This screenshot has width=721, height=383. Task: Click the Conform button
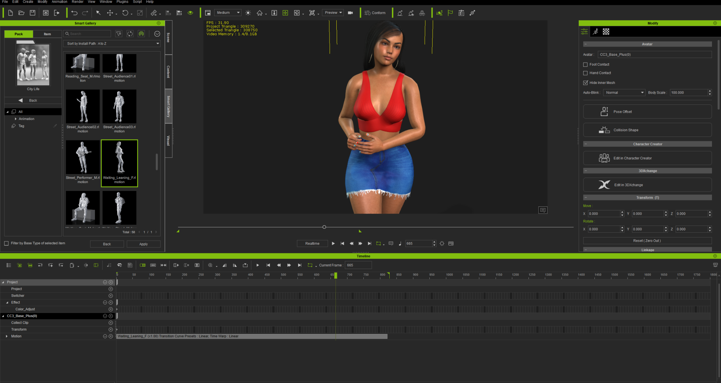tap(375, 13)
